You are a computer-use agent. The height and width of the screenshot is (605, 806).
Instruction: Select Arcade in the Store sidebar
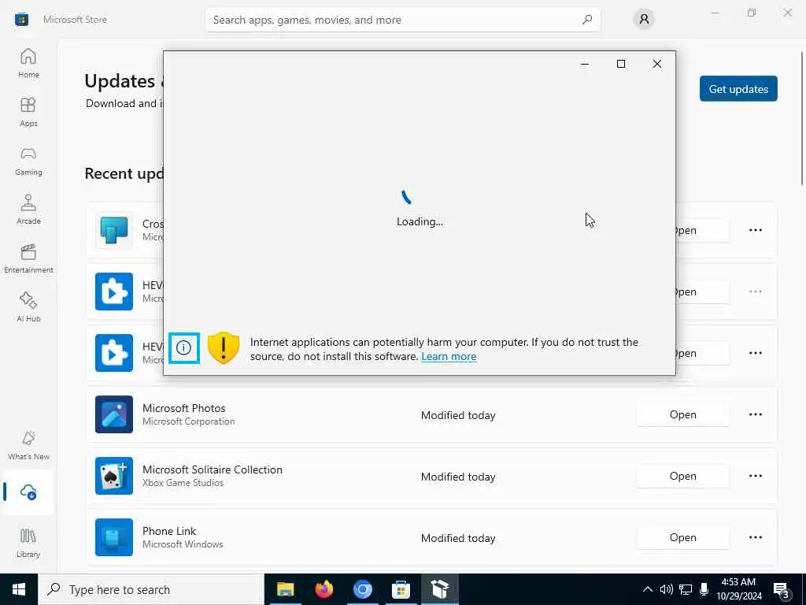click(28, 210)
